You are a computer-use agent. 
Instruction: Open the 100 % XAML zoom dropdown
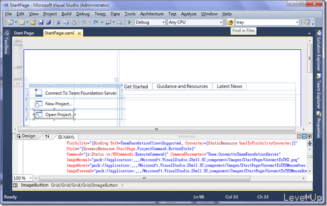30,178
